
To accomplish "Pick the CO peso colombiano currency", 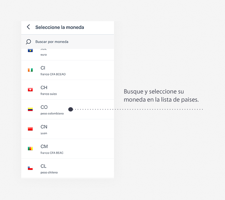I will (68, 109).
